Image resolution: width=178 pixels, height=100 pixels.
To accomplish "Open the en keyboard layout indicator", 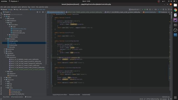I will 164,1.
